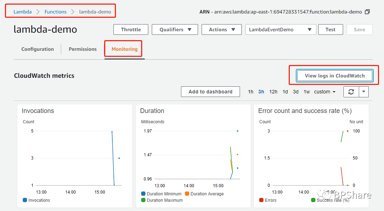Screen dimensions: 384x211
Task: Click the Invocations chart title
Action: [x=38, y=111]
